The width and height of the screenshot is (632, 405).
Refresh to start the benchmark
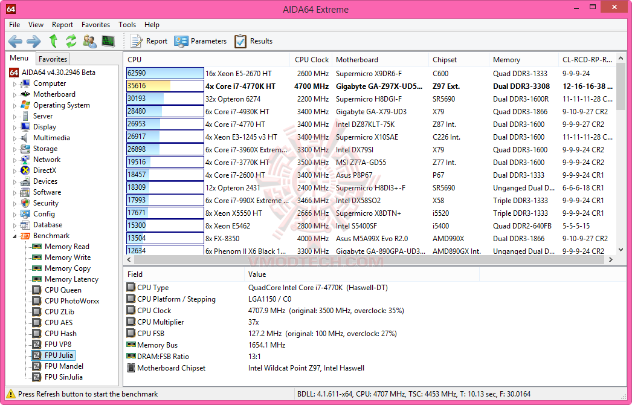coord(71,40)
